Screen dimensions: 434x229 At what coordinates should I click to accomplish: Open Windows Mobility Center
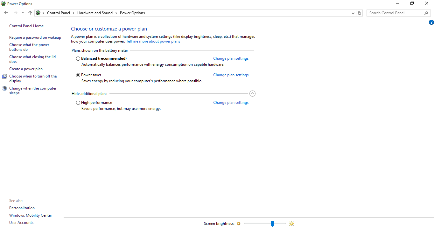pyautogui.click(x=31, y=215)
